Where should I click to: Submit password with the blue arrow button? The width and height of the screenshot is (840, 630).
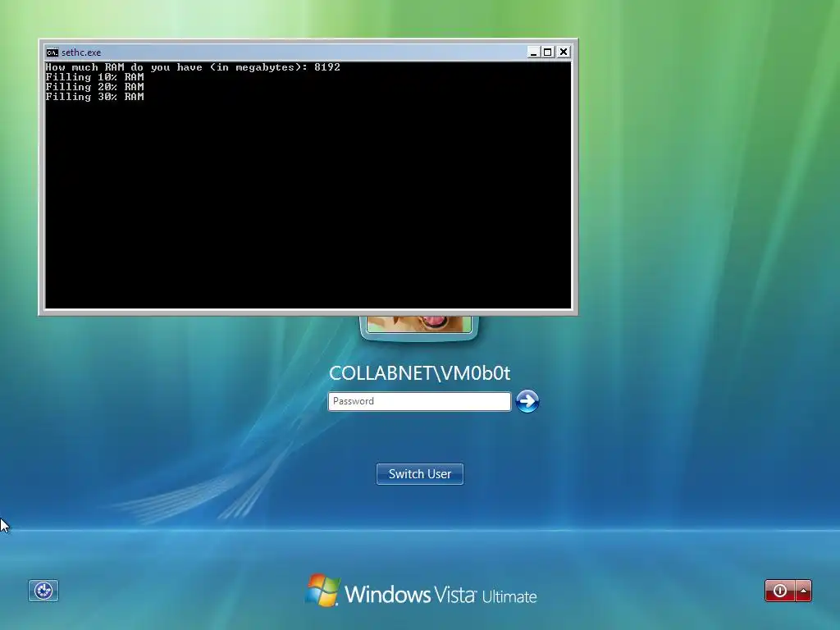(x=527, y=401)
